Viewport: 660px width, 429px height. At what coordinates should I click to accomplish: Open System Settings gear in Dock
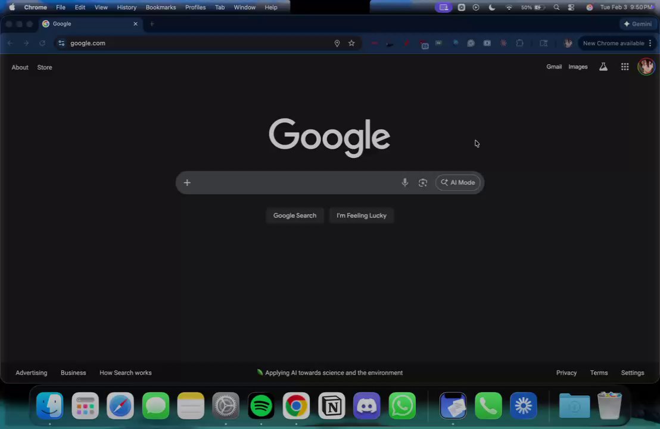pos(226,406)
